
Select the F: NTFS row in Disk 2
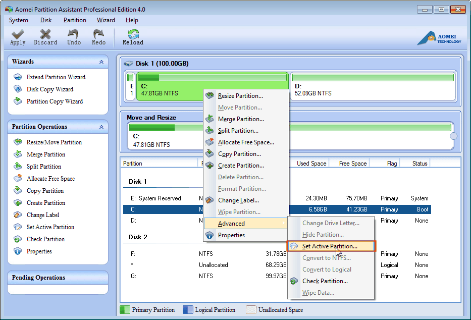[x=277, y=254]
